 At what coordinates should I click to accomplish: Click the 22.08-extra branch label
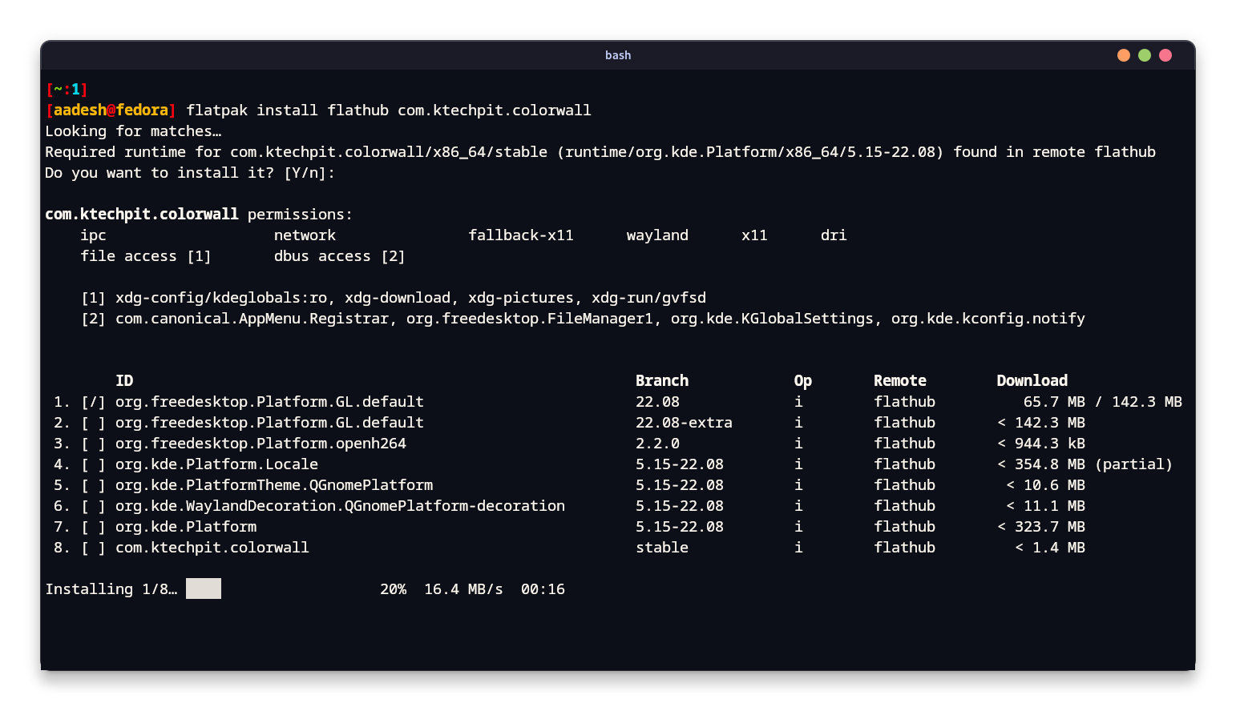pos(684,422)
